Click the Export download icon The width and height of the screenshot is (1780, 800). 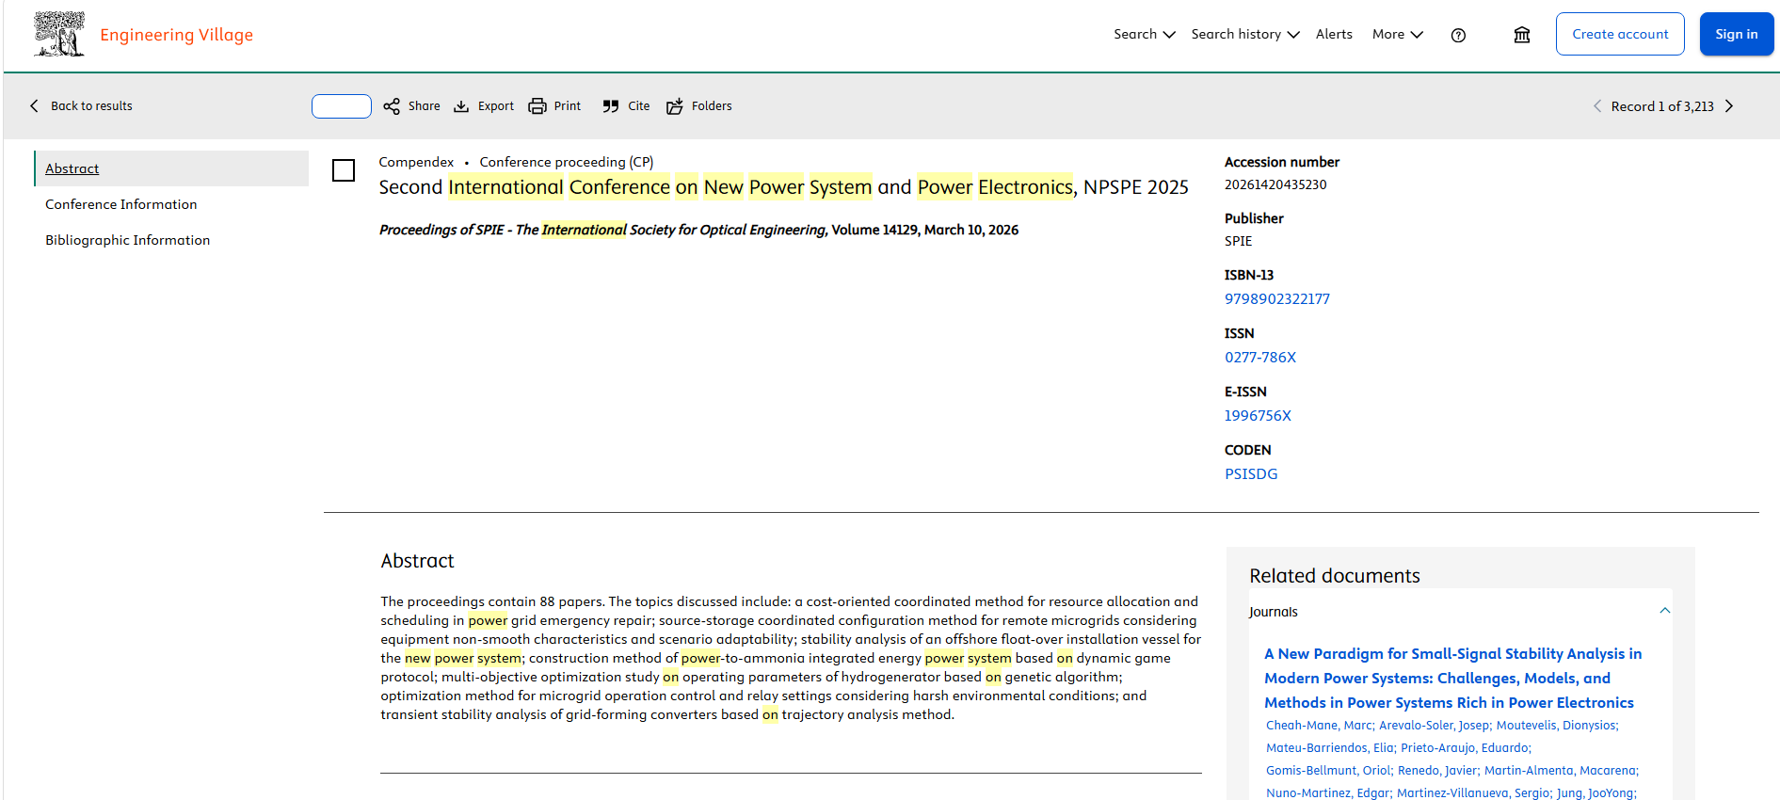coord(461,106)
